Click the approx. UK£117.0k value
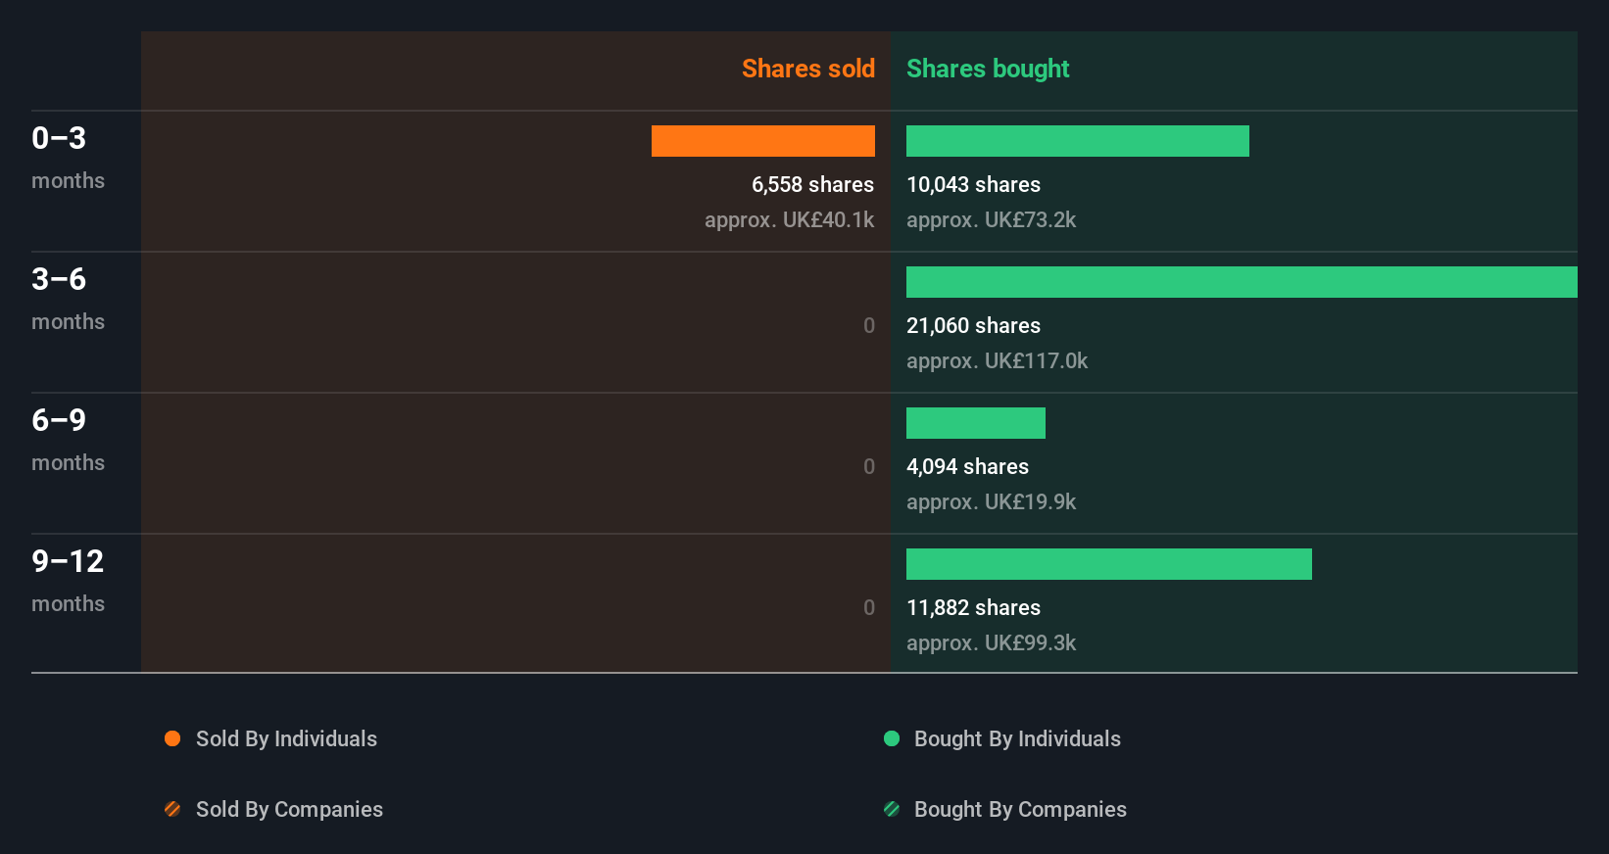Screen dimensions: 1609x854 pyautogui.click(x=997, y=360)
